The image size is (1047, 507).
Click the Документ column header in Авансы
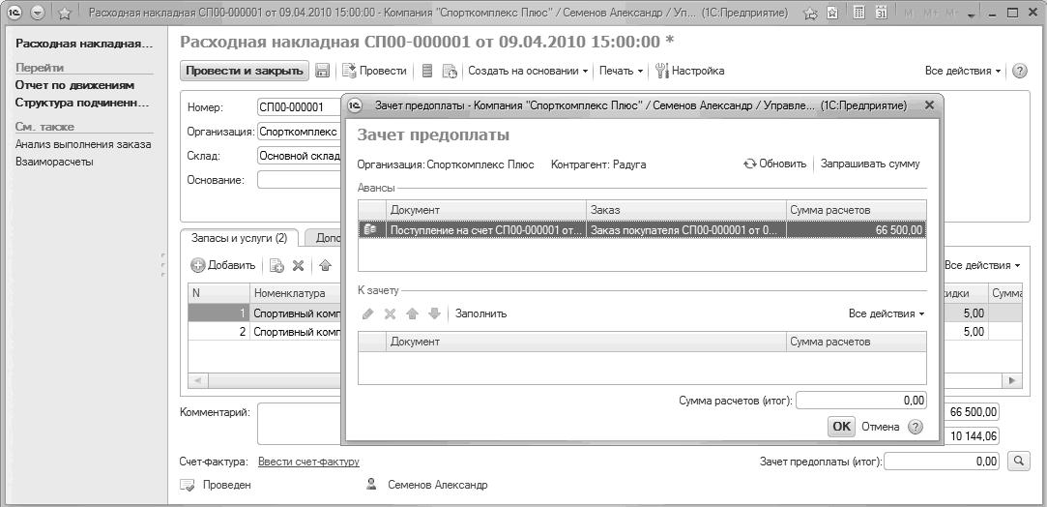point(486,210)
